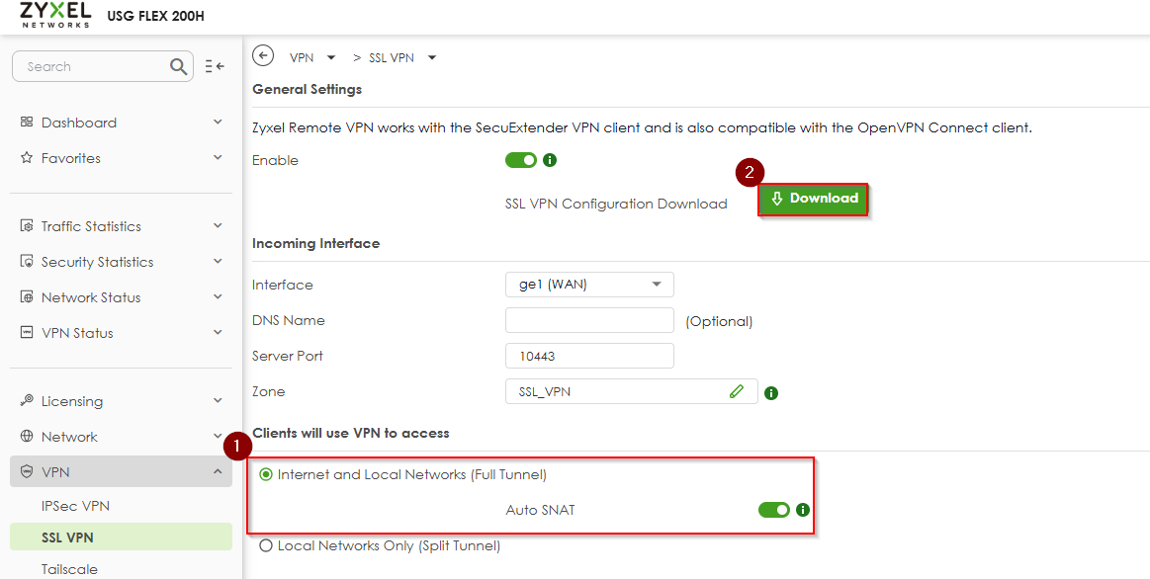Expand the Dashboard menu chevron
Image resolution: width=1150 pixels, height=579 pixels.
tap(218, 122)
